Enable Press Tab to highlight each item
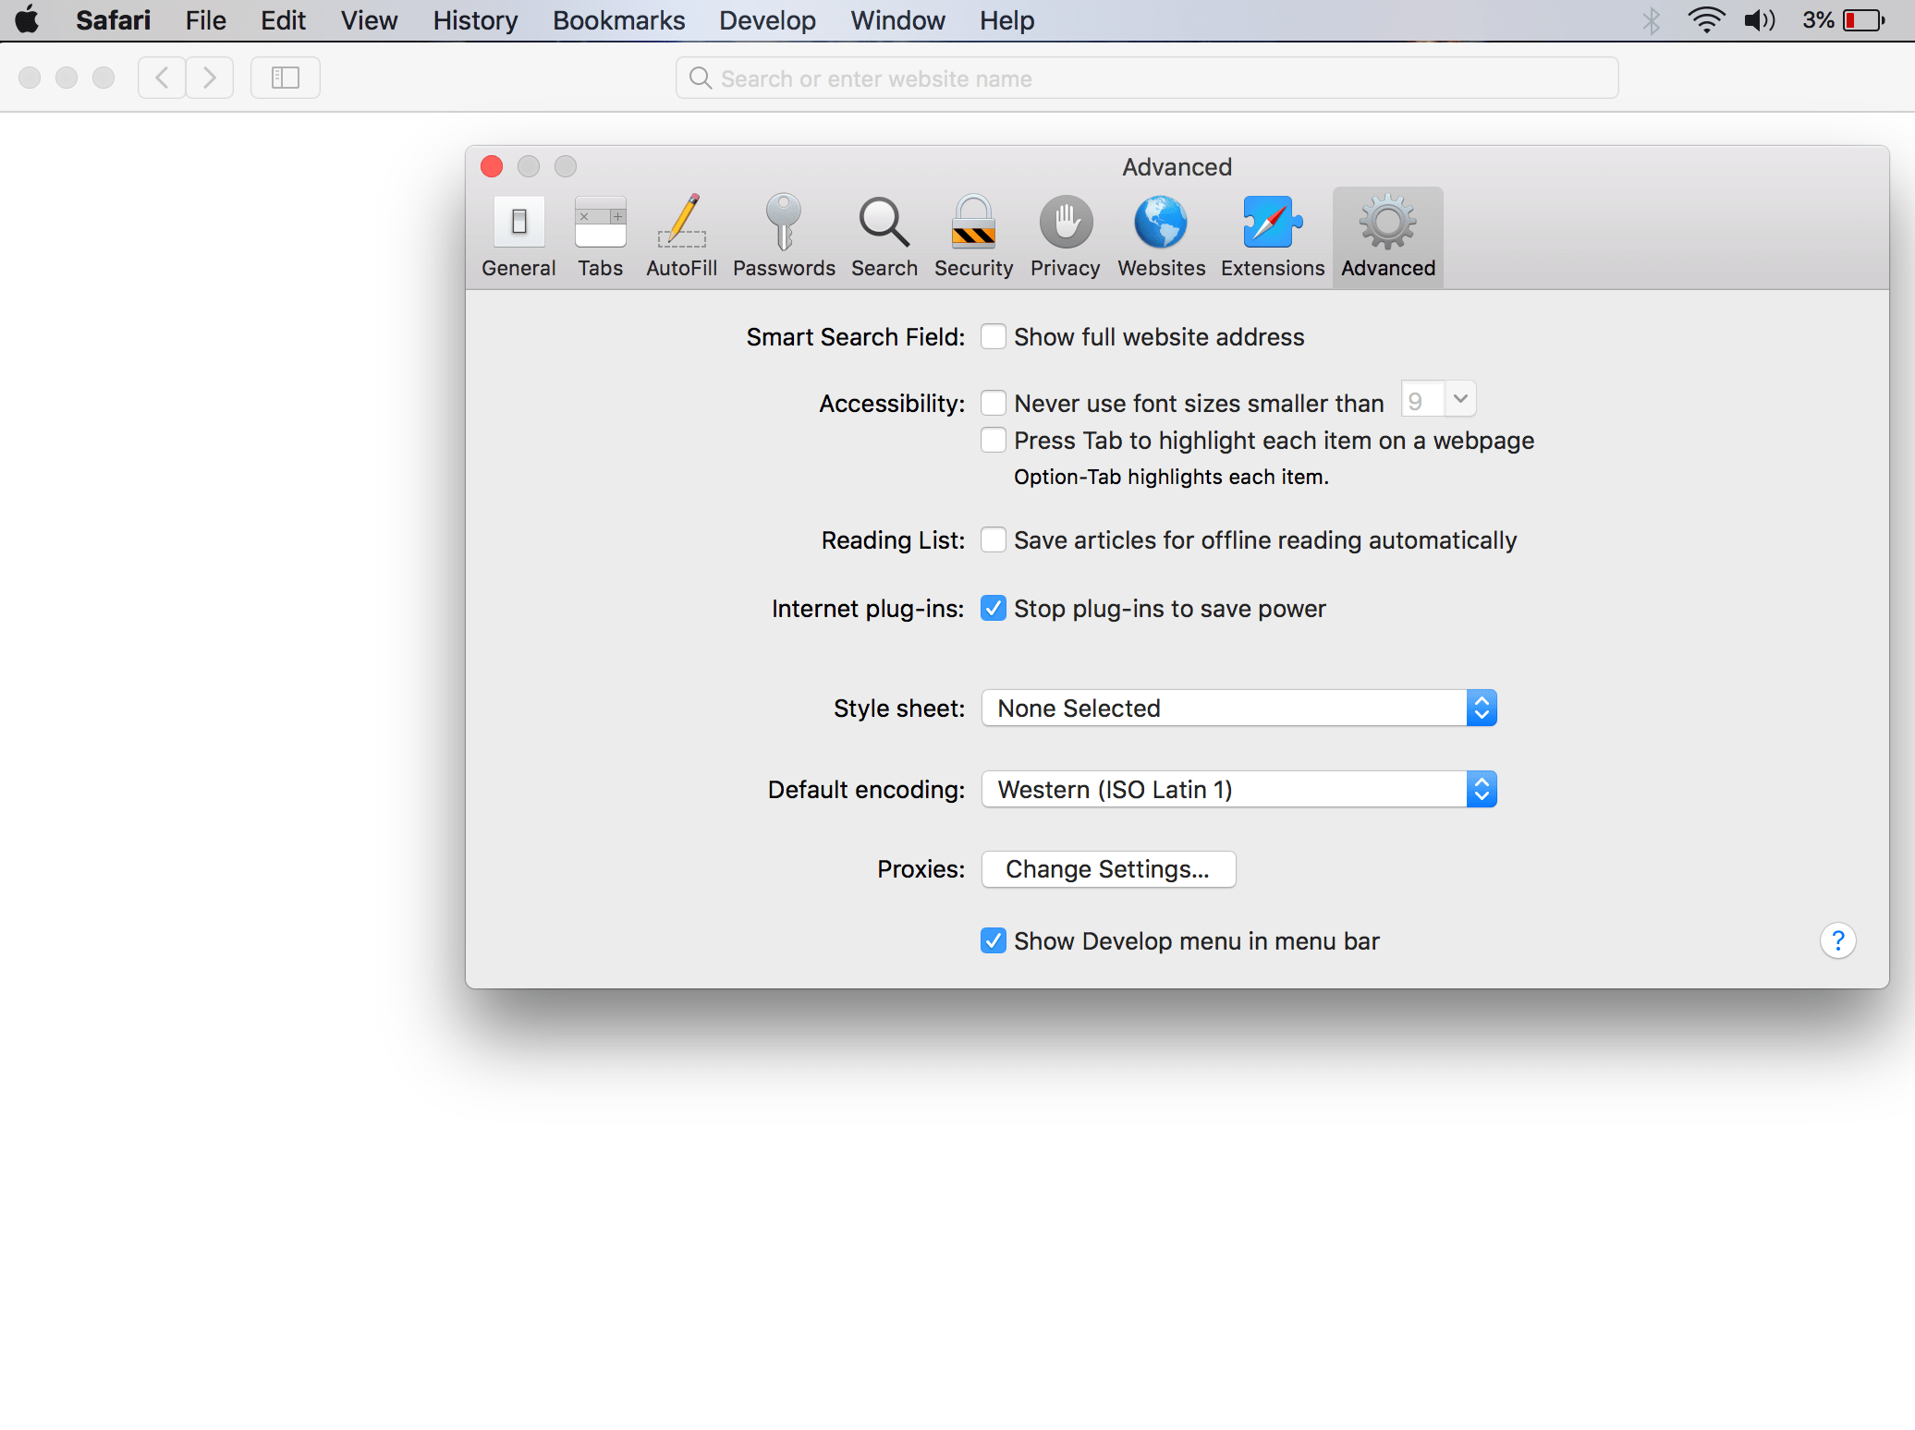Screen dimensions: 1915x1430 994,441
